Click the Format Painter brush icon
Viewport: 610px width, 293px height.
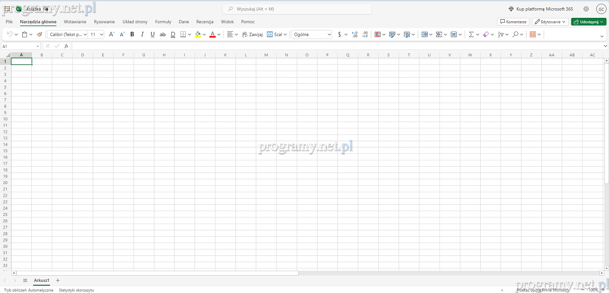click(x=40, y=34)
